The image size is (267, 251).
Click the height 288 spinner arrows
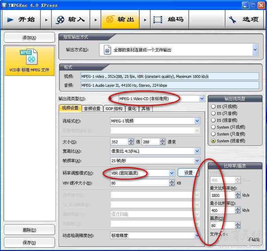163,142
